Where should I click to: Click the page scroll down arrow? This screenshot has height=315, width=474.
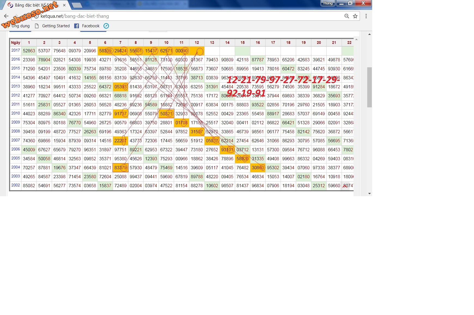[x=369, y=193]
